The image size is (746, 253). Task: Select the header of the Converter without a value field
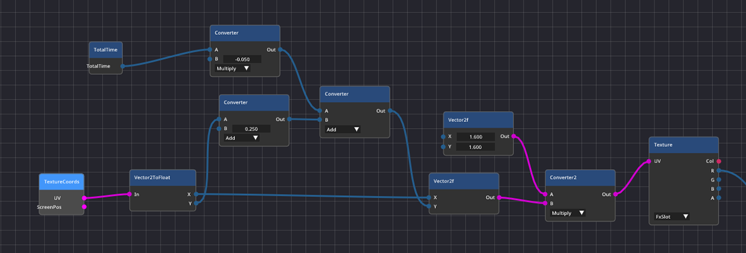(x=354, y=94)
